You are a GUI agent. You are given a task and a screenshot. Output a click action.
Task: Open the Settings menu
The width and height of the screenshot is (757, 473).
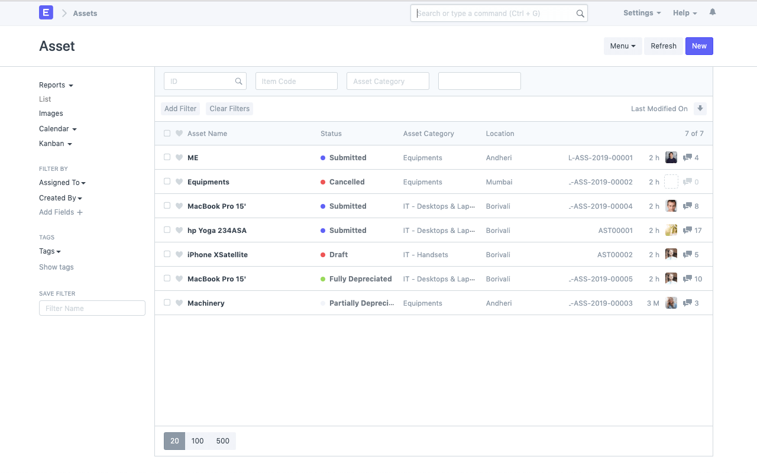coord(642,13)
